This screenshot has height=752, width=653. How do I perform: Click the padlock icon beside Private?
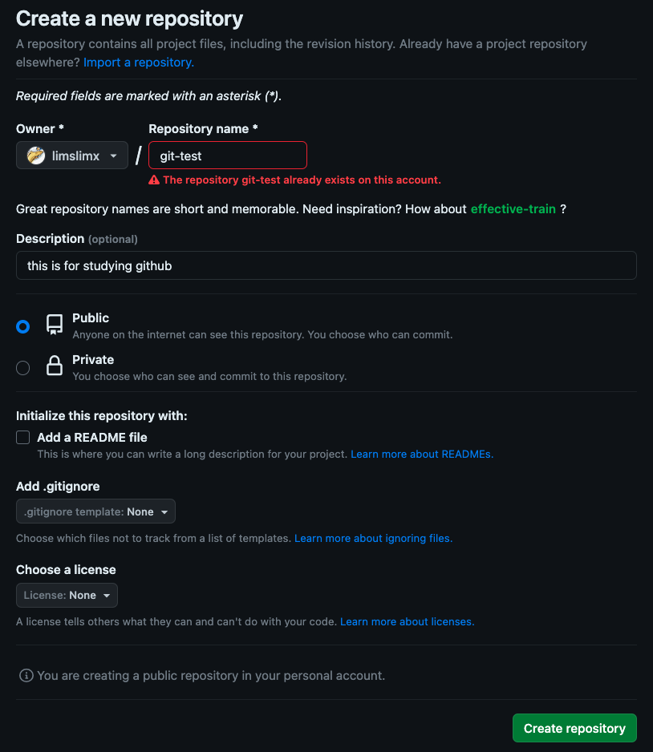[x=54, y=366]
